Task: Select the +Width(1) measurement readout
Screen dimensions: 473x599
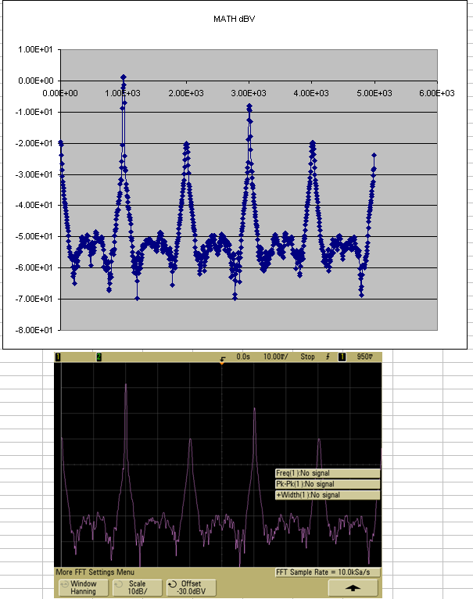Action: tap(326, 495)
